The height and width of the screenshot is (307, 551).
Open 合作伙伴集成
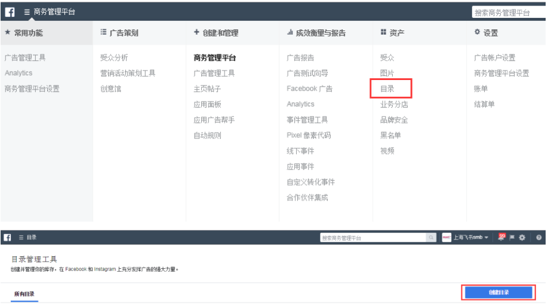(x=307, y=198)
